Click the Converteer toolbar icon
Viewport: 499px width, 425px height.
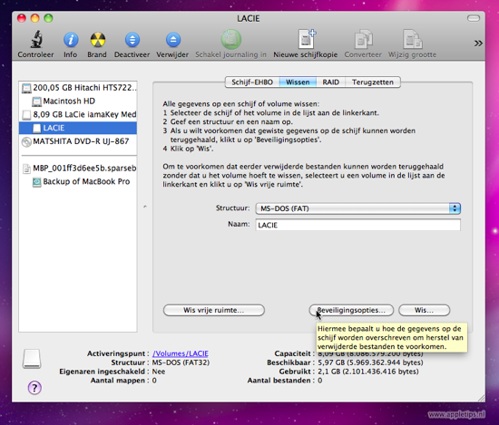364,39
